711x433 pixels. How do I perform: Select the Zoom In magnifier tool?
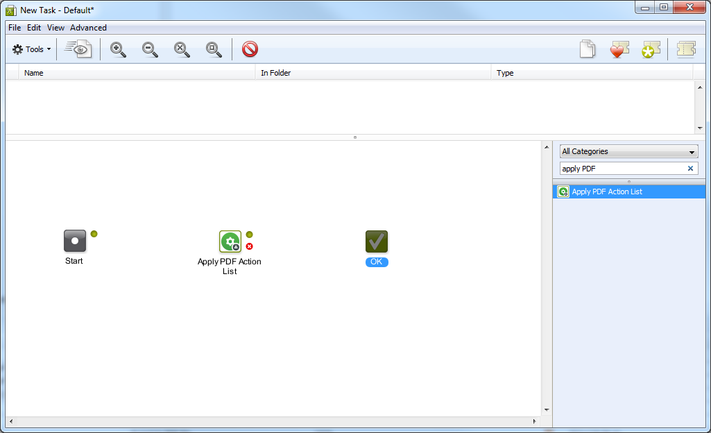pyautogui.click(x=118, y=49)
